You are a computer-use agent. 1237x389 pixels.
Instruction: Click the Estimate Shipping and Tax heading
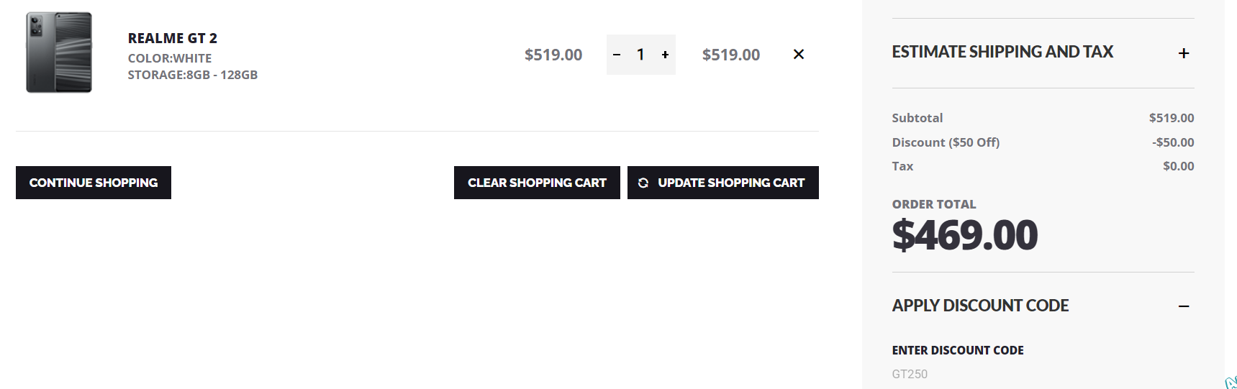pos(1002,52)
